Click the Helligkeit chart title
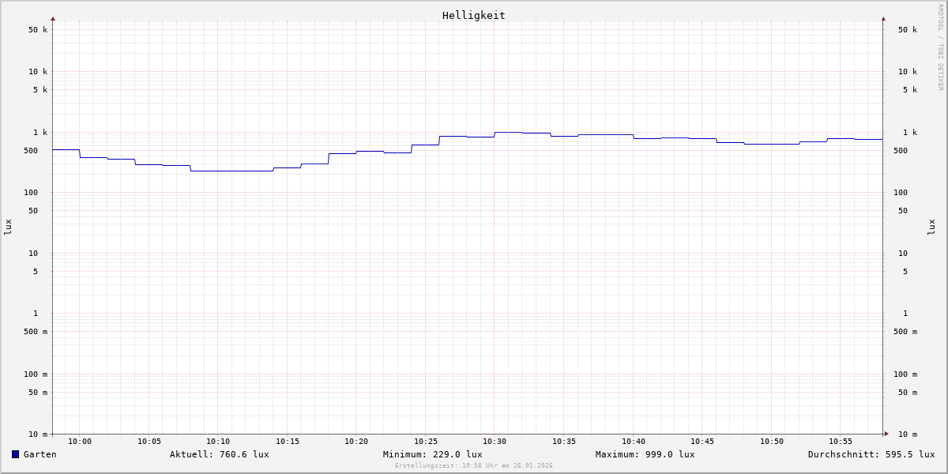Viewport: 948px width, 474px height. point(473,15)
